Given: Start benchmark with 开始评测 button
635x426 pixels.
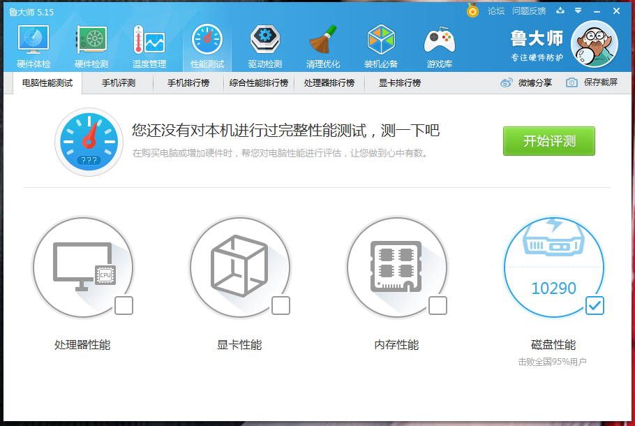Looking at the screenshot, I should 549,141.
